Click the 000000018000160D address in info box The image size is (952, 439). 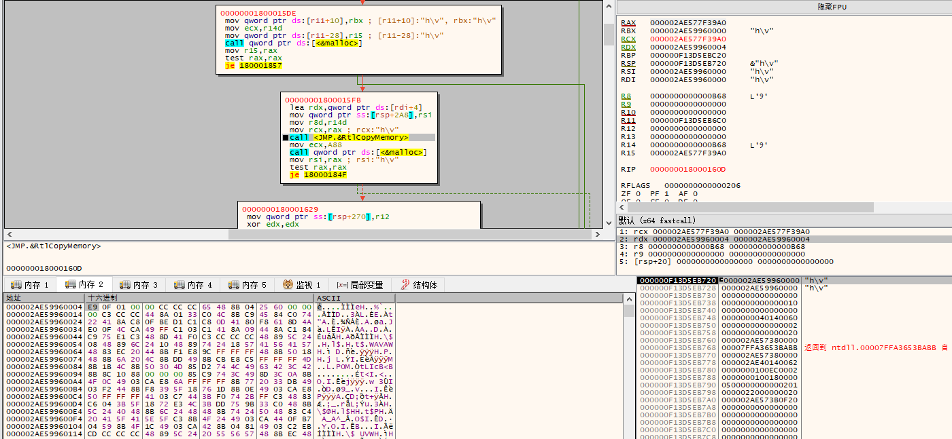click(x=44, y=269)
